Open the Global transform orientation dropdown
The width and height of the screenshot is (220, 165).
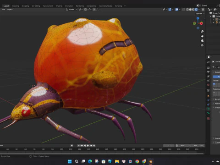(71, 10)
